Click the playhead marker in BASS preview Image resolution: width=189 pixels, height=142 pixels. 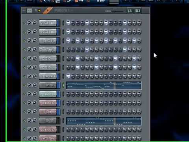(115, 121)
